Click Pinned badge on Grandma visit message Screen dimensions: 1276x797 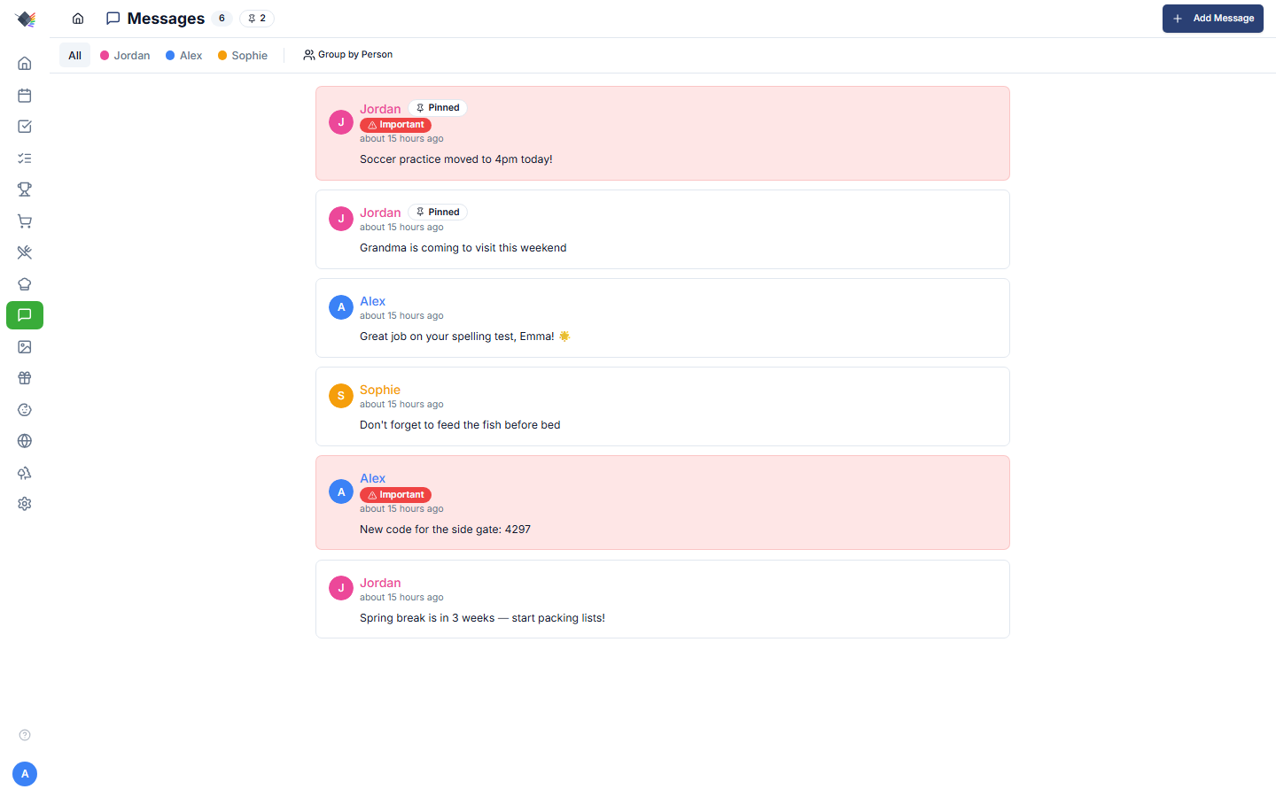coord(438,213)
